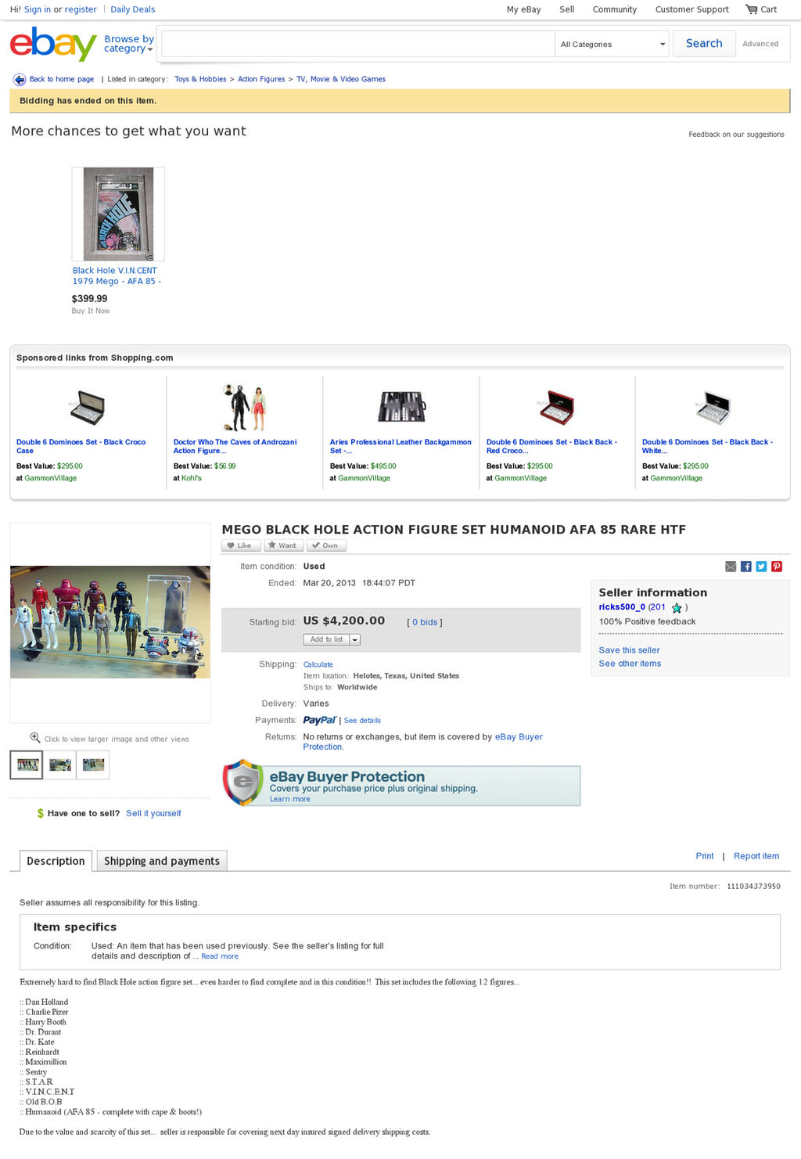Click the magnifier to view larger image
The height and width of the screenshot is (1159, 801).
pyautogui.click(x=35, y=737)
